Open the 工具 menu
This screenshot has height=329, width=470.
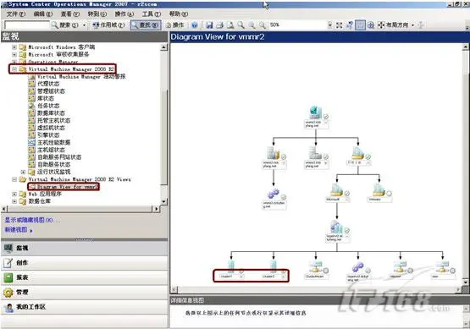click(152, 14)
